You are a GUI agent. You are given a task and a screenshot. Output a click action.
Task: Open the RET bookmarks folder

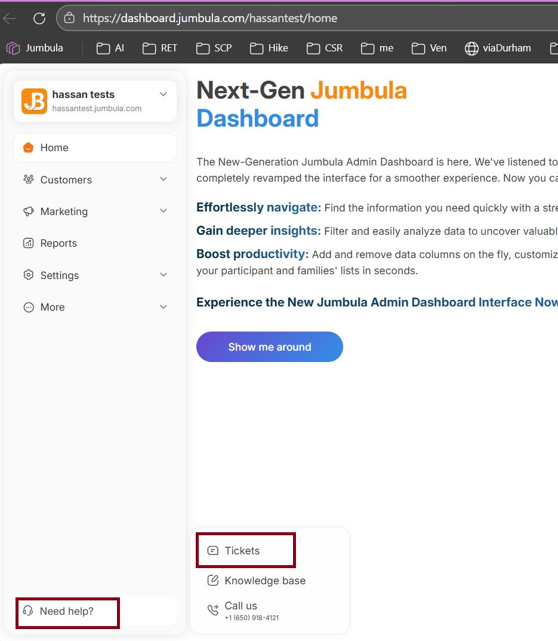click(160, 48)
